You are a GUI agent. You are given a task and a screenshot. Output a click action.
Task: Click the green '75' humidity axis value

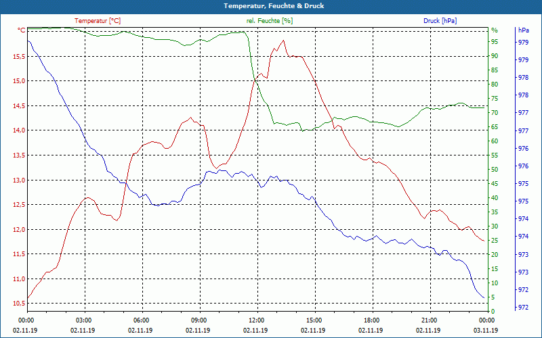495,99
